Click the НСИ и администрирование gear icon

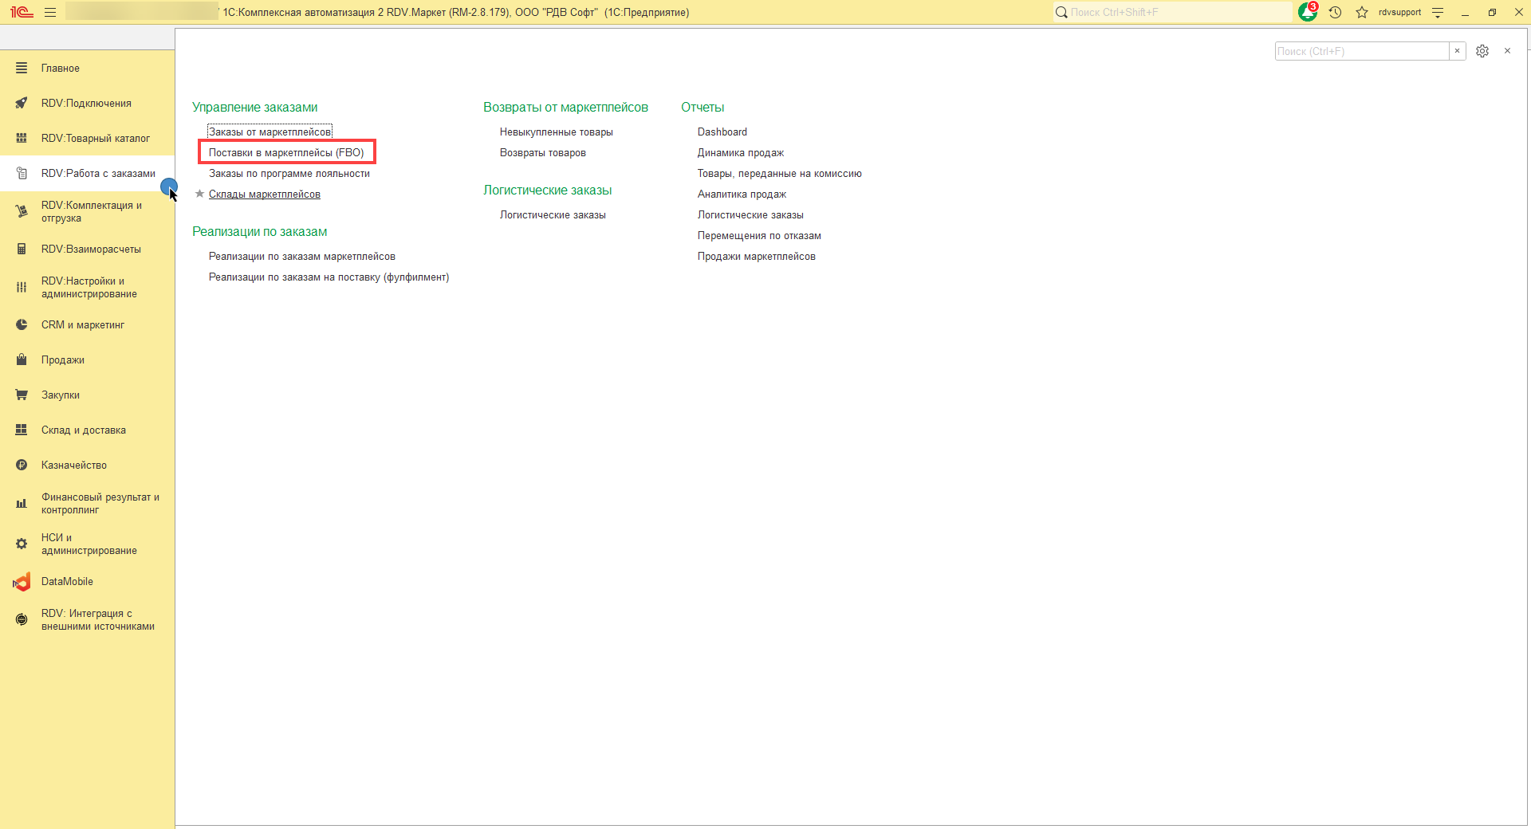coord(22,544)
